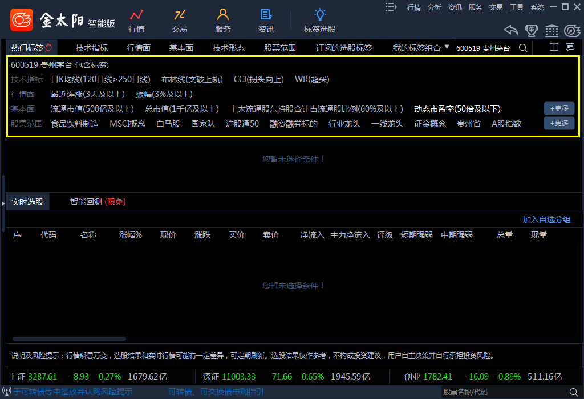Open the 资讯 menu in title bar

(x=455, y=7)
